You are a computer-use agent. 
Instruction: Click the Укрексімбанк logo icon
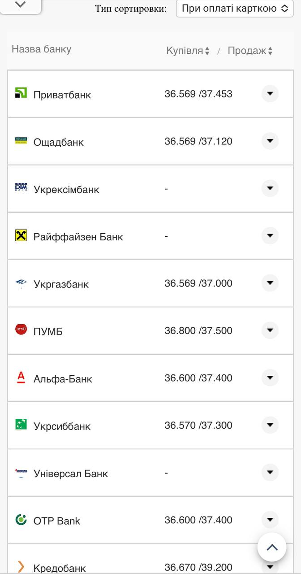[x=21, y=188]
